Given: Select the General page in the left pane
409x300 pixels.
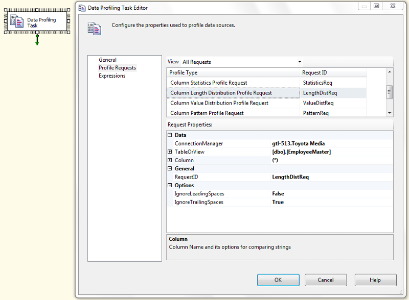Looking at the screenshot, I should [x=107, y=60].
